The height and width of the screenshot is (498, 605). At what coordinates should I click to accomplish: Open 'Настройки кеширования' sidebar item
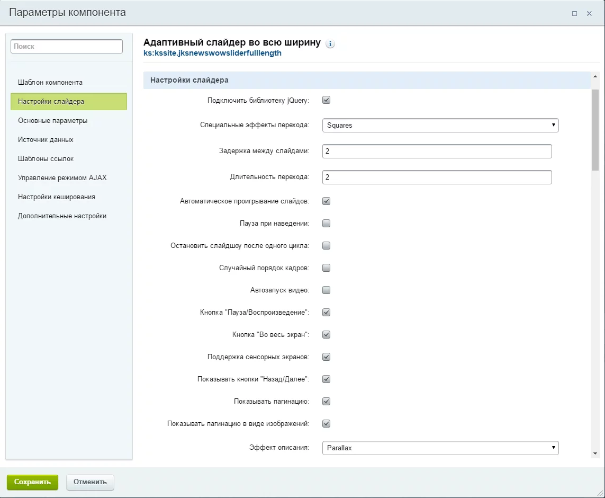(x=57, y=197)
